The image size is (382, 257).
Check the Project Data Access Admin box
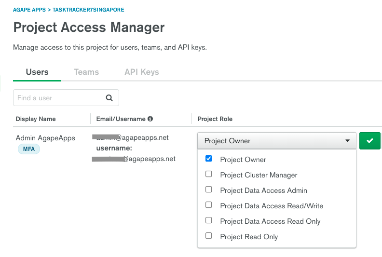(209, 189)
